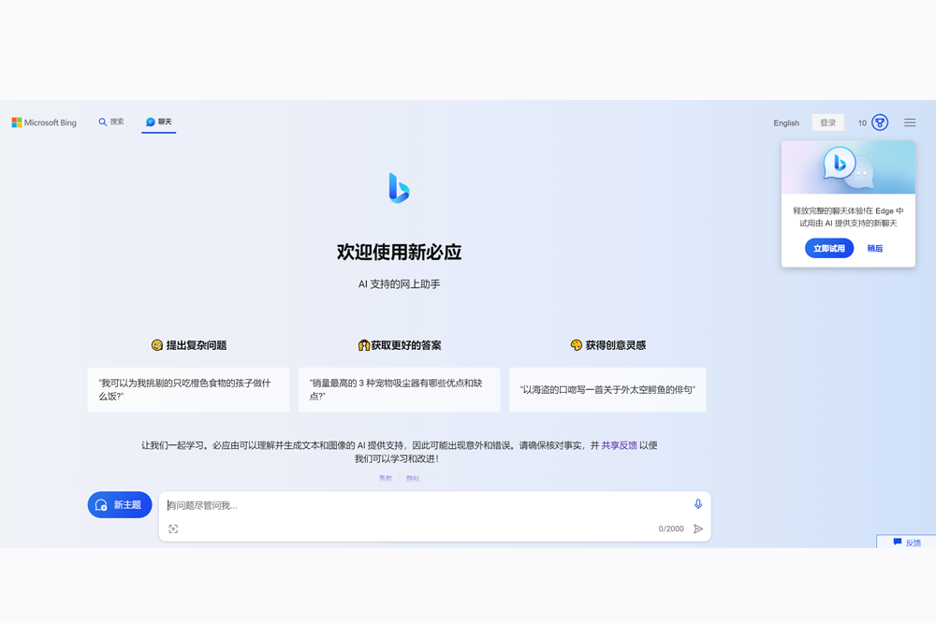The width and height of the screenshot is (936, 623).
Task: Open the 共享反馈 link
Action: click(619, 445)
